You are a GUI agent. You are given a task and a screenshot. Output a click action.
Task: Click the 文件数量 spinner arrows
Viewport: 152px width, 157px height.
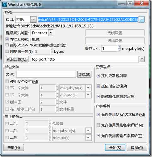[x=57, y=109]
